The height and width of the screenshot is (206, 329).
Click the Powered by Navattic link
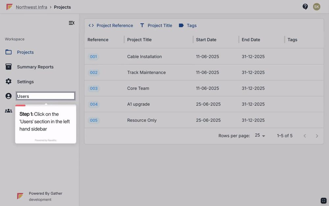pyautogui.click(x=45, y=140)
